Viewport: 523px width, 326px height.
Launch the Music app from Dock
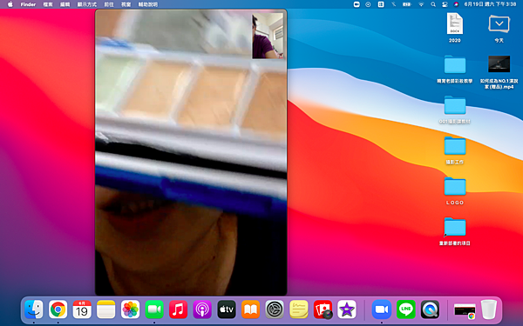[178, 309]
